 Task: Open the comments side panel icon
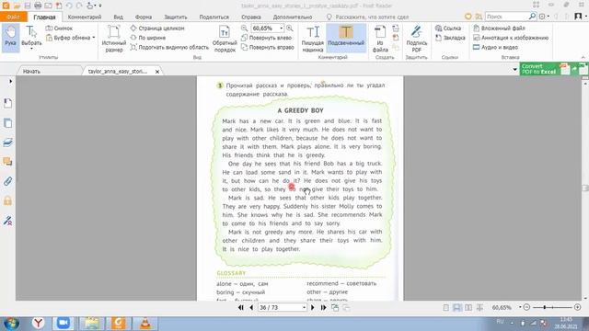point(8,162)
